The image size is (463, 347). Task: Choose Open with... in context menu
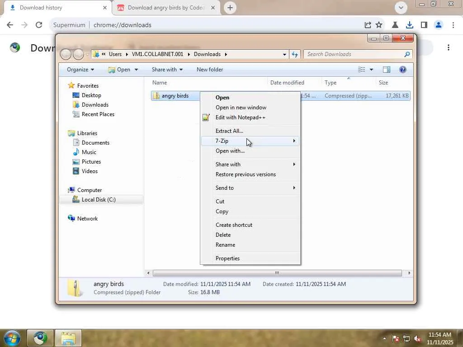pyautogui.click(x=250, y=151)
